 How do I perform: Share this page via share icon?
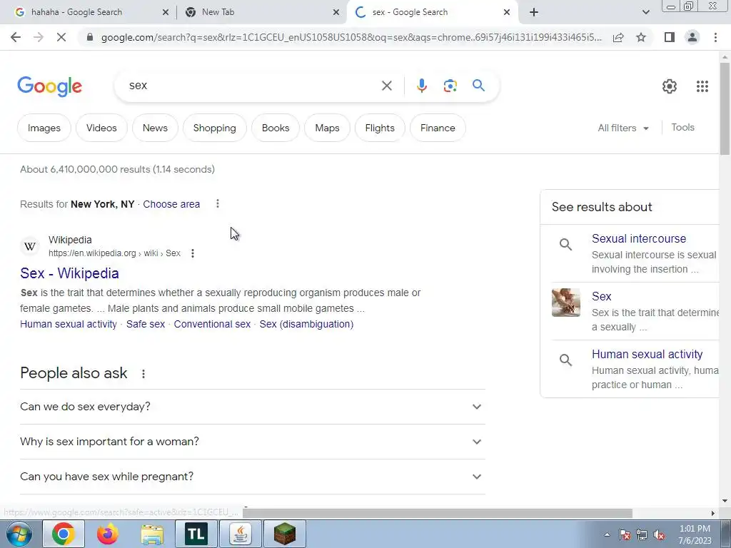tap(618, 37)
